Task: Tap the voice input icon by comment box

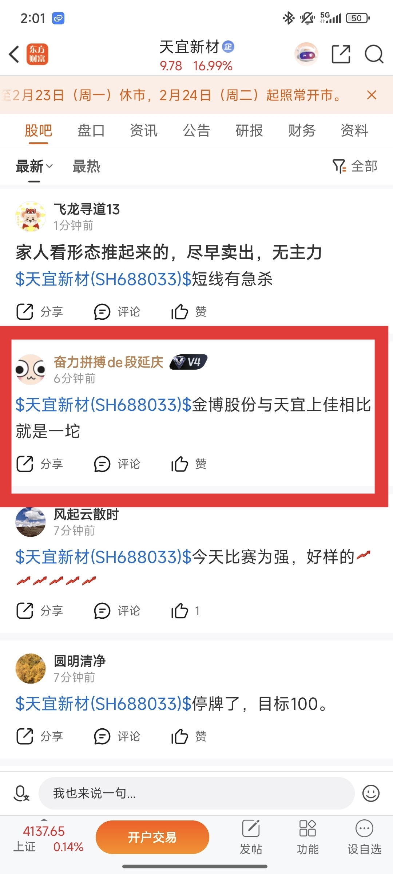Action: [21, 794]
